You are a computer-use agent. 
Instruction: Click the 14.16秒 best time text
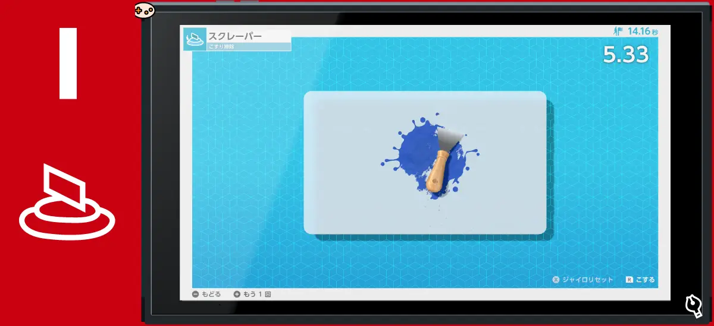point(642,31)
